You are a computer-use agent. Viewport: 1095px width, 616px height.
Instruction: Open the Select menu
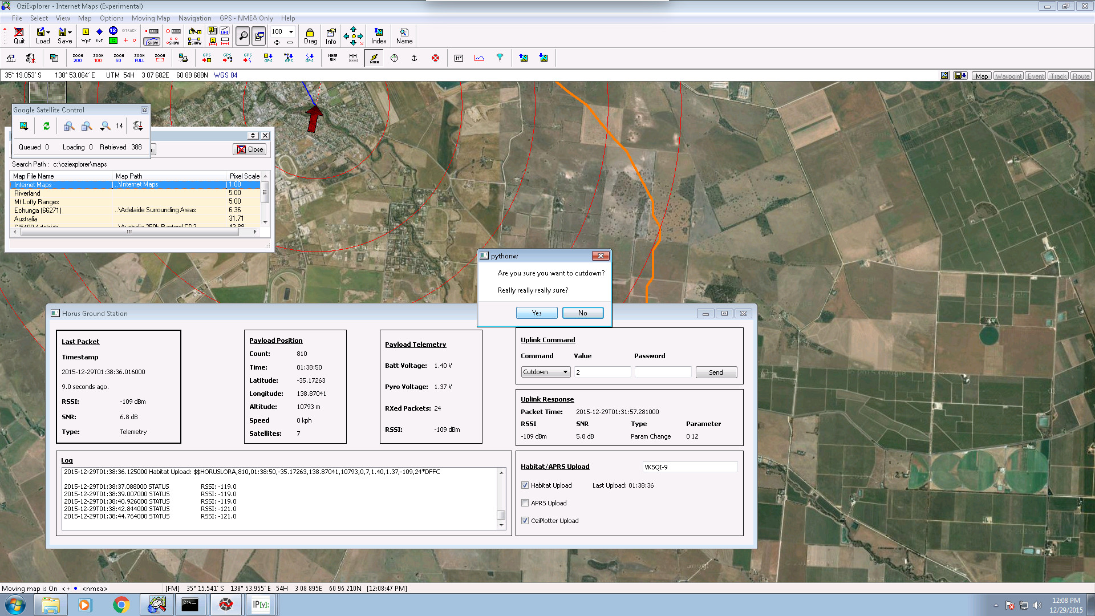click(39, 18)
